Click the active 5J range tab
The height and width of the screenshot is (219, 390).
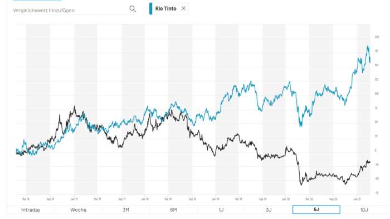coord(316,210)
